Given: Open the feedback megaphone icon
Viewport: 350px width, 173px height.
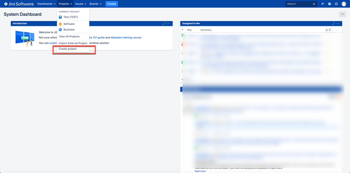Looking at the screenshot, I should (323, 4).
